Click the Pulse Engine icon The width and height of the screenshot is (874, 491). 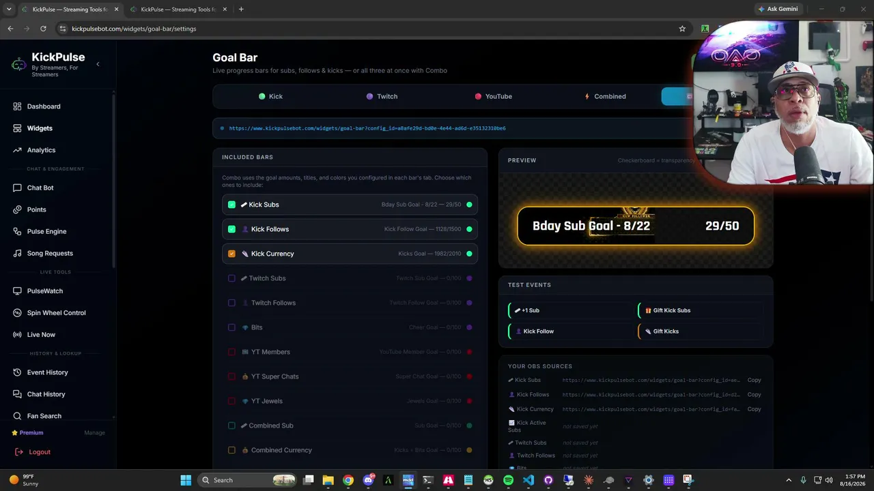point(17,231)
